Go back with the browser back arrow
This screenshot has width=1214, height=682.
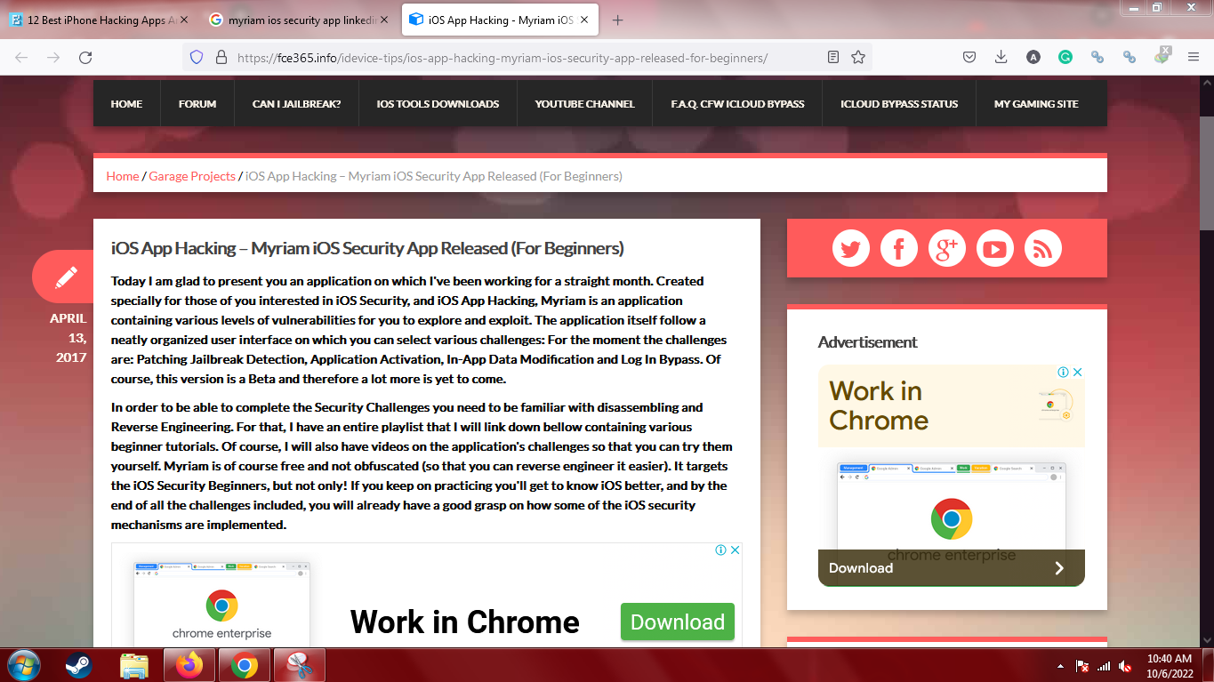pos(21,57)
